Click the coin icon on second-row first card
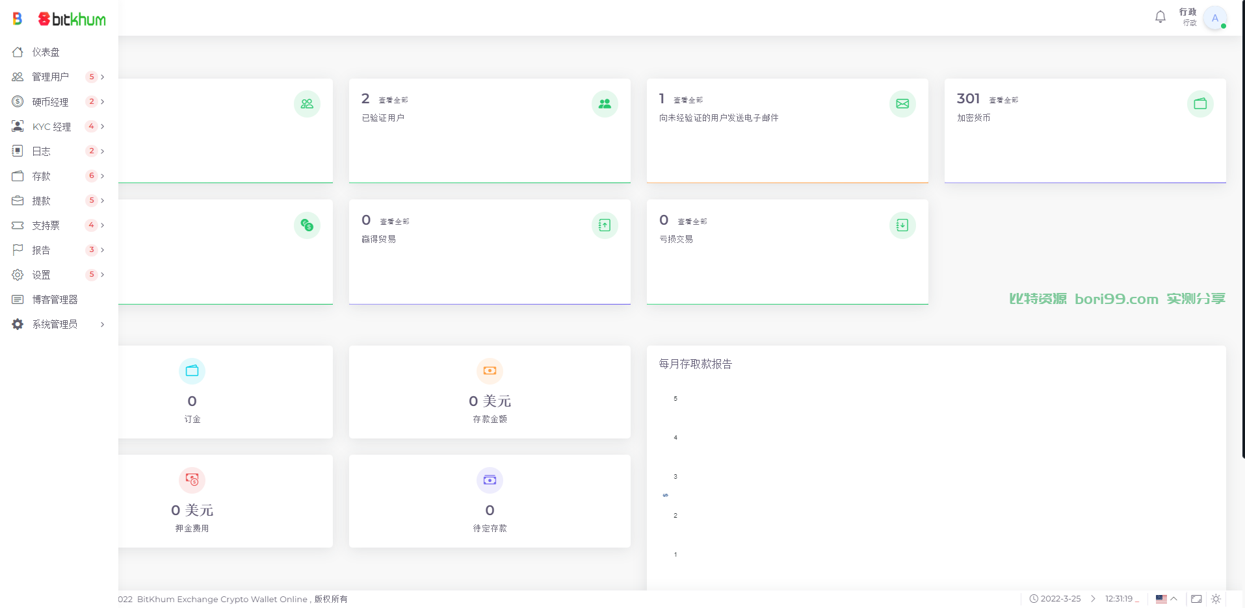The image size is (1245, 608). pos(307,225)
